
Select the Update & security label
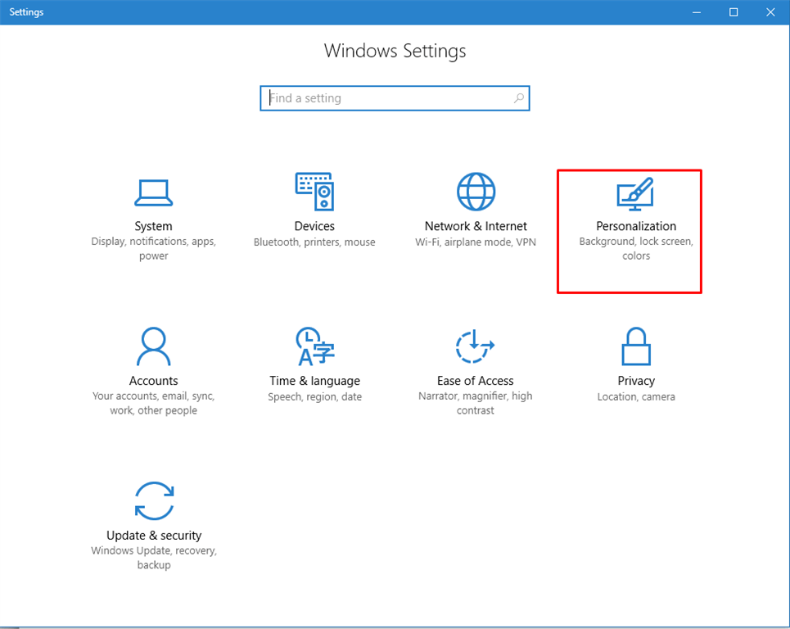coord(154,536)
